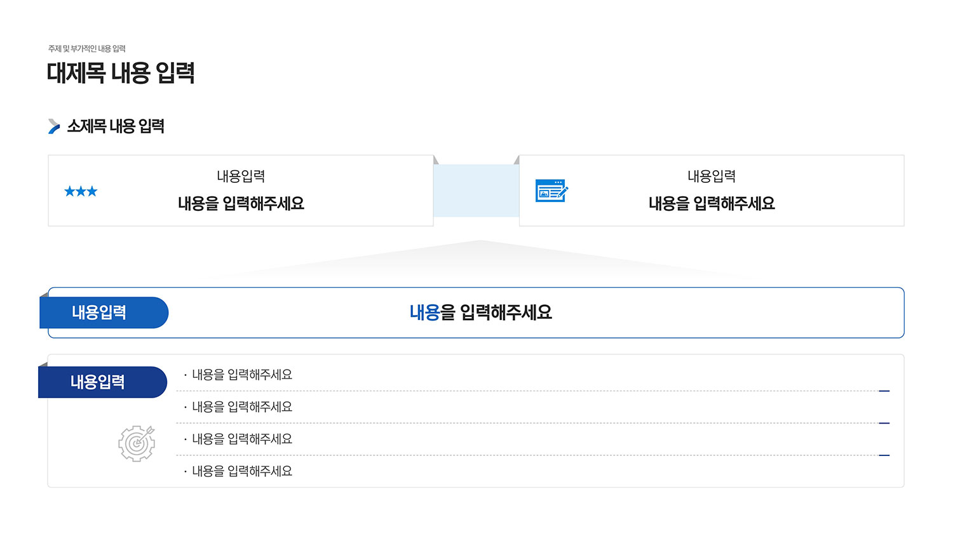Select the title text 대제목 내용 입력

point(121,73)
